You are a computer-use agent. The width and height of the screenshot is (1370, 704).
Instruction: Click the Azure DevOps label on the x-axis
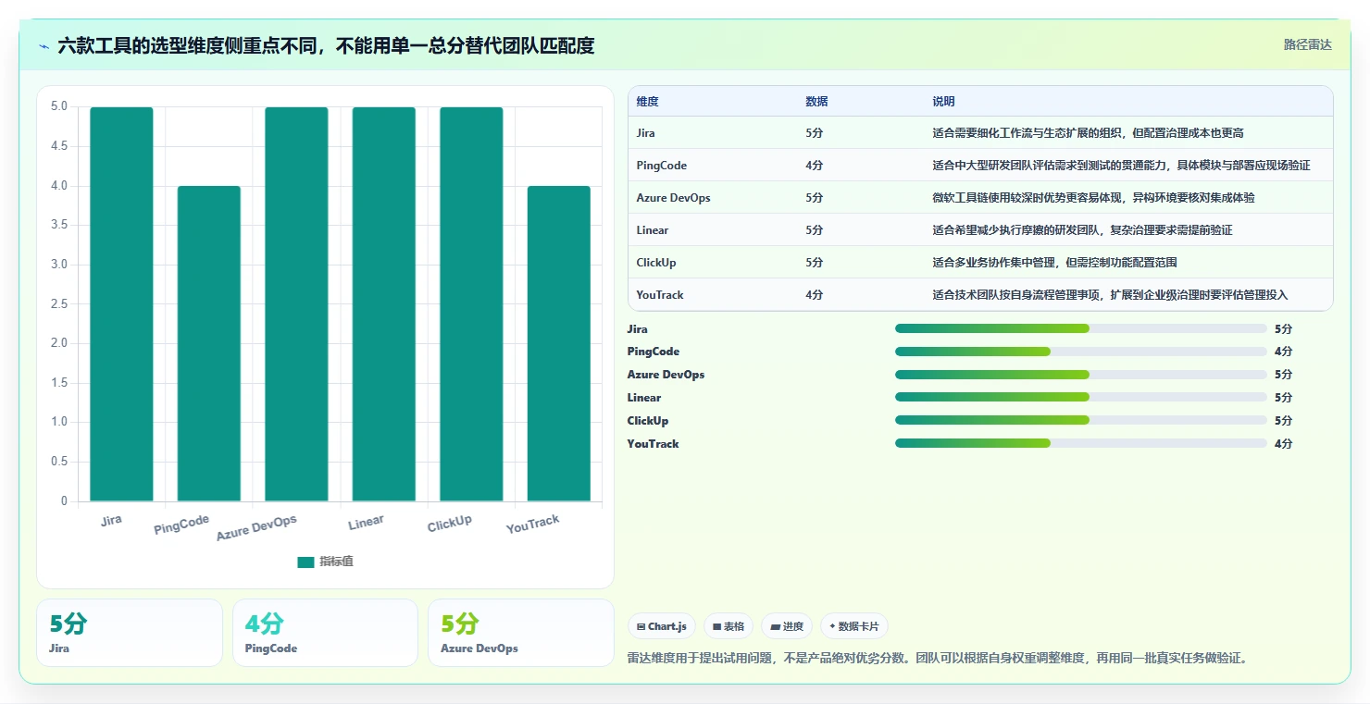pyautogui.click(x=256, y=528)
